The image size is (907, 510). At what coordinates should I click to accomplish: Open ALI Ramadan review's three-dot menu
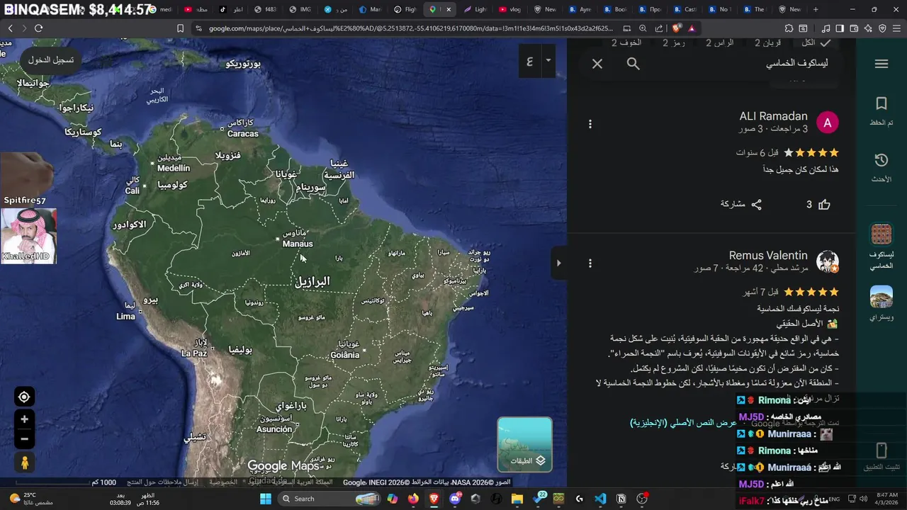tap(590, 124)
